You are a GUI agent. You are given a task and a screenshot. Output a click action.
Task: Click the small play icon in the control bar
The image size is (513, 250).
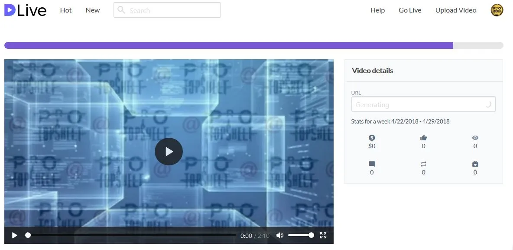coord(14,235)
